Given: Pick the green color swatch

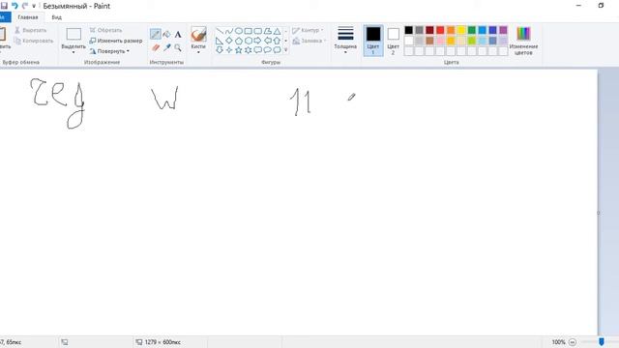Looking at the screenshot, I should coord(472,30).
